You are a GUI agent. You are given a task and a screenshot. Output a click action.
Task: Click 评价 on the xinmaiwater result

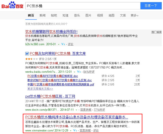tap(96, 130)
